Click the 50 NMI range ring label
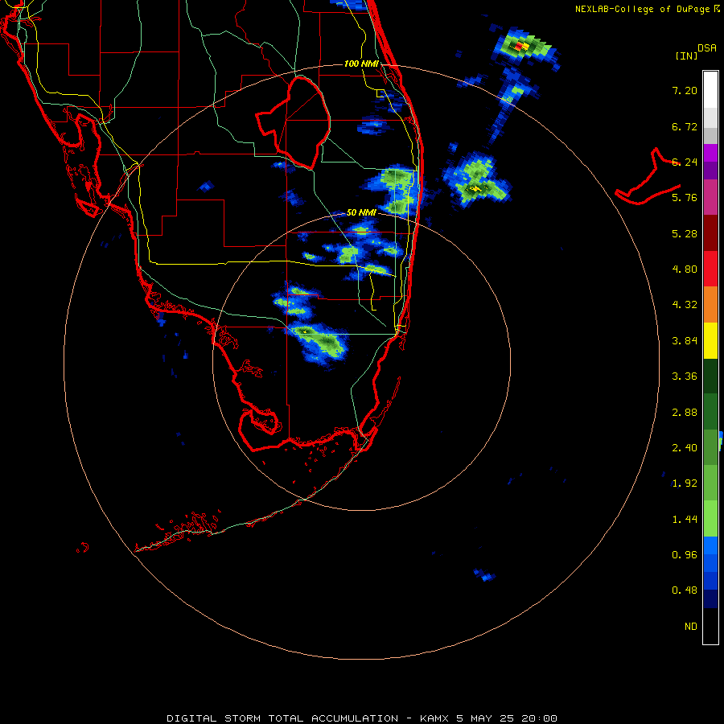724x724 pixels. 361,212
